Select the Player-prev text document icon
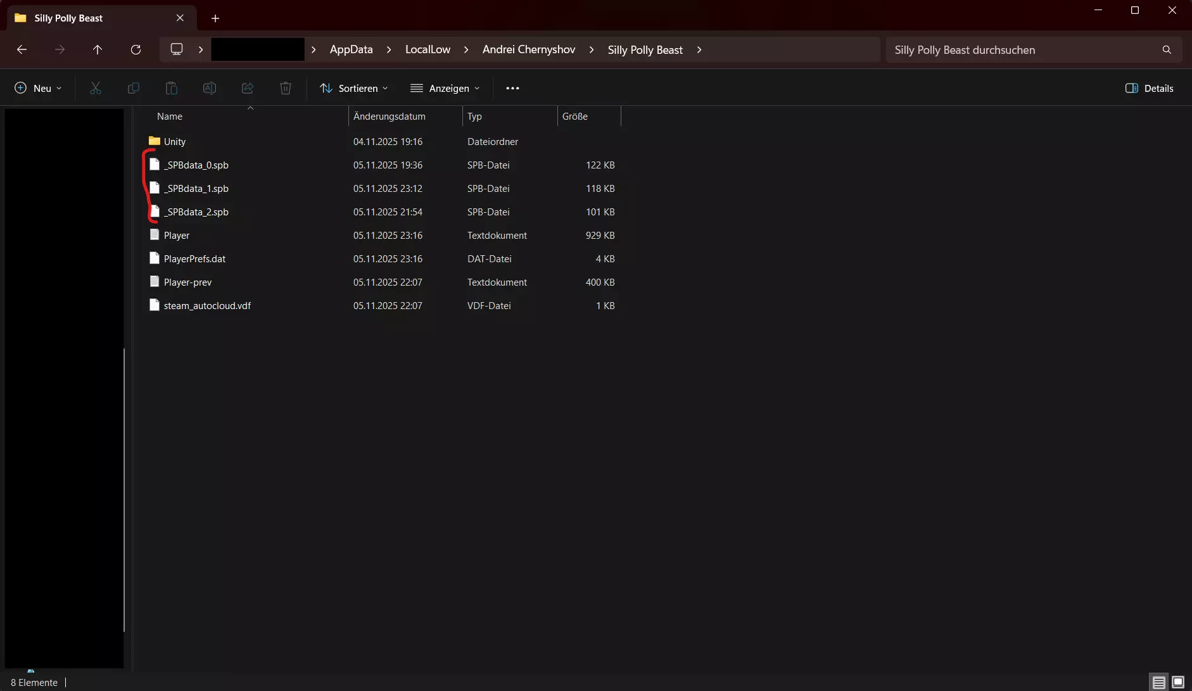Screen dimensions: 1192x691 [154, 281]
